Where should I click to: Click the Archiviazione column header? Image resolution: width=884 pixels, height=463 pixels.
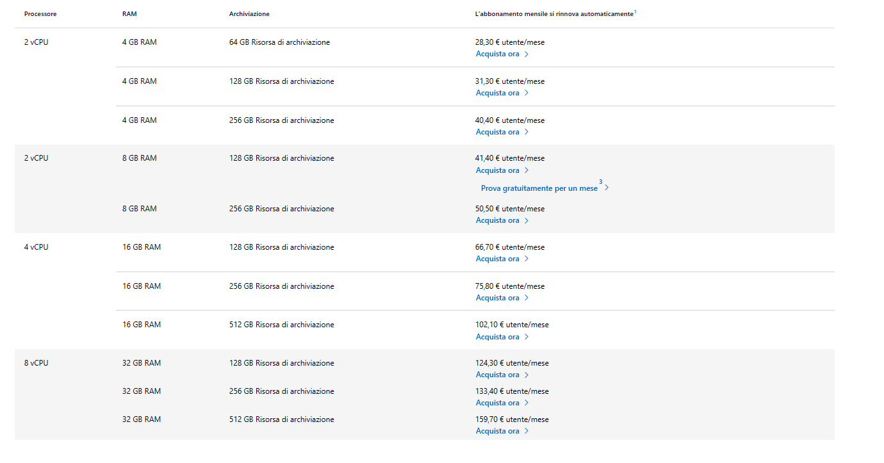point(249,13)
